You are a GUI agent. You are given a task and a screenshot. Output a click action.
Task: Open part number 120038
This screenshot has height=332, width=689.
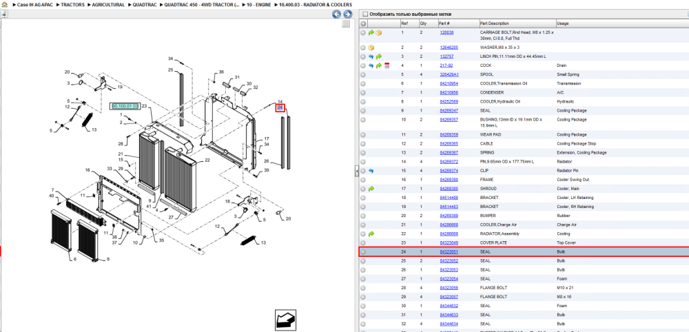447,32
